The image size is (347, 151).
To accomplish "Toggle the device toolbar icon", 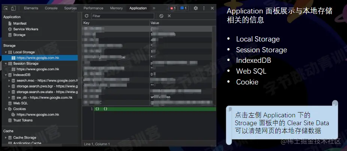I will click(x=14, y=8).
